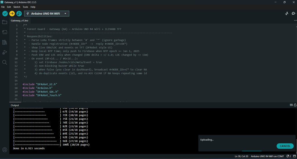Click code line '#include "DFRobot_GDL.h"'
Viewport: 297px width, 159px height.
(41, 92)
